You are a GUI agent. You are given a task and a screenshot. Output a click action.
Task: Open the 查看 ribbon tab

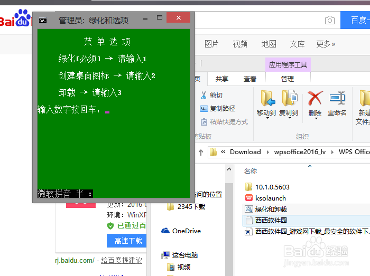[250, 79]
